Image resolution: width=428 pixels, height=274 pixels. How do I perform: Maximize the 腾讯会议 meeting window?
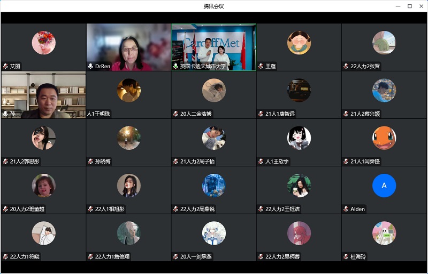point(409,6)
